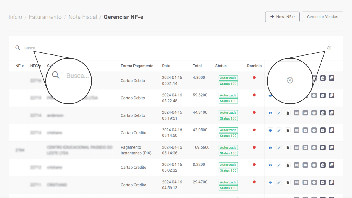Image resolution: width=352 pixels, height=198 pixels.
Task: Click the red Dominio dot in the 29.4700 row
Action: pyautogui.click(x=254, y=182)
